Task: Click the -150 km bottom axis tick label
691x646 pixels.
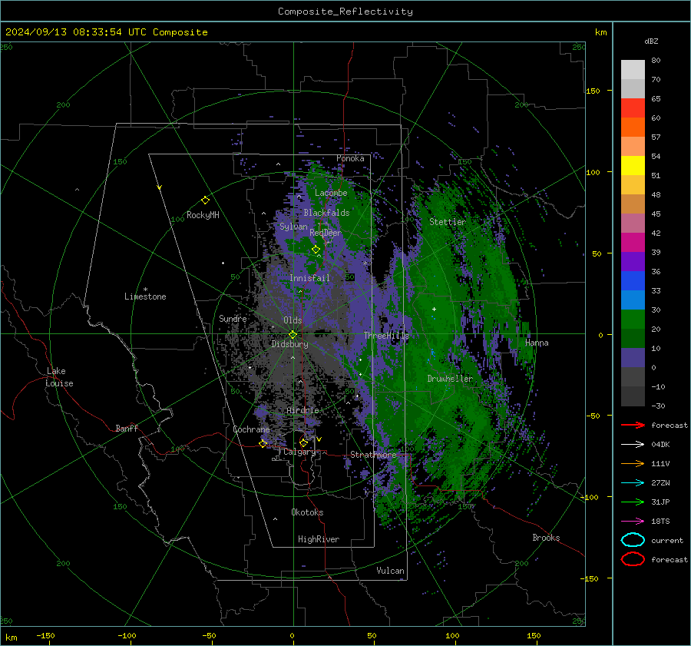Action: (45, 635)
